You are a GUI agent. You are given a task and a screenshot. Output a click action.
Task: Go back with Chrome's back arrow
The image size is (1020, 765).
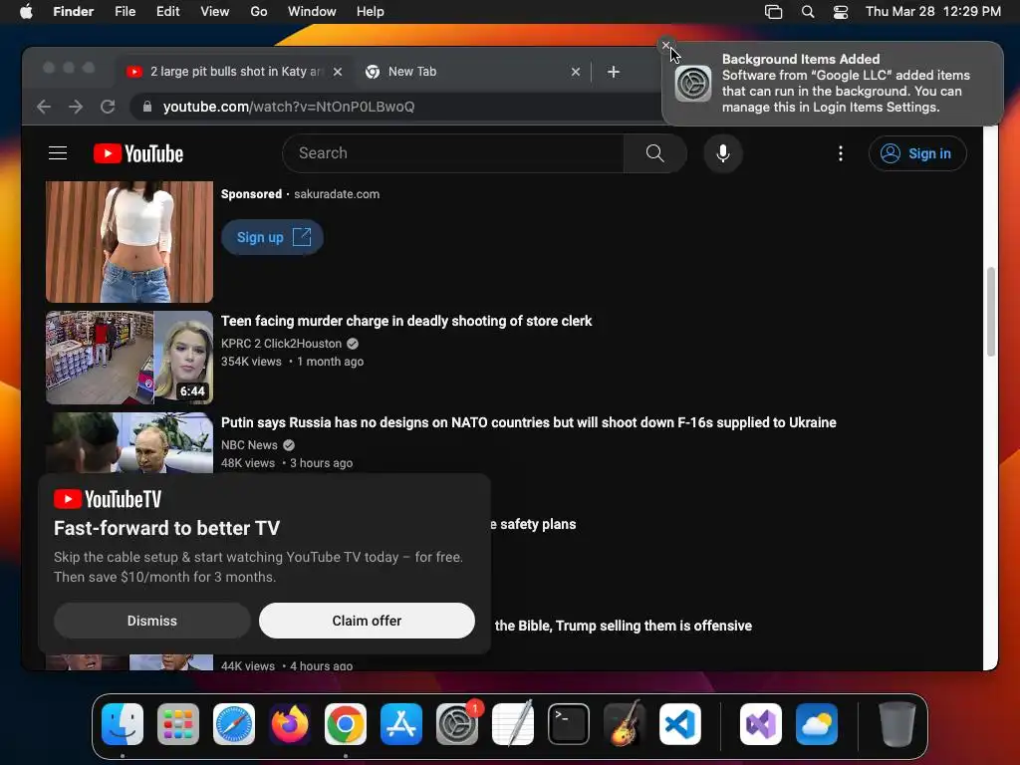pyautogui.click(x=44, y=107)
